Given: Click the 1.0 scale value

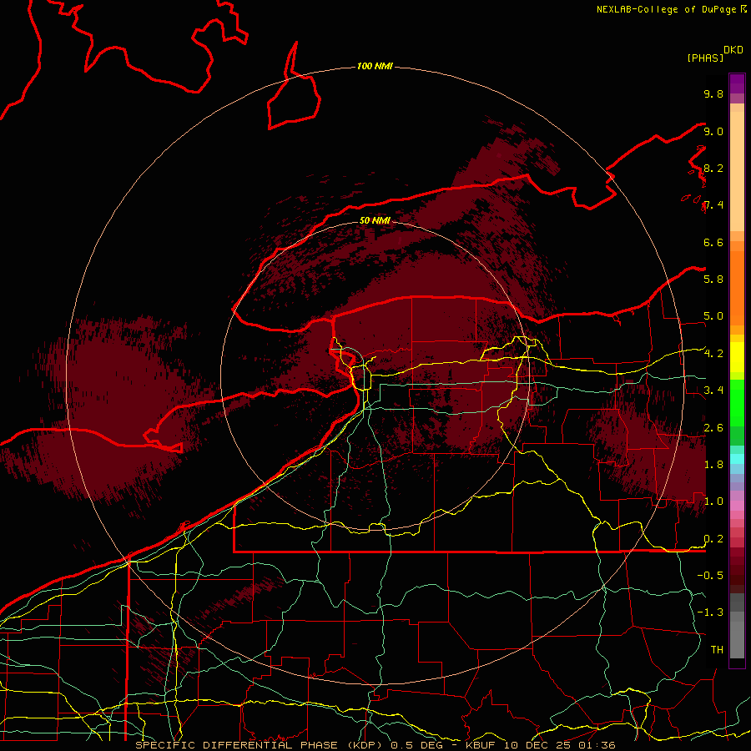Looking at the screenshot, I should pos(713,501).
